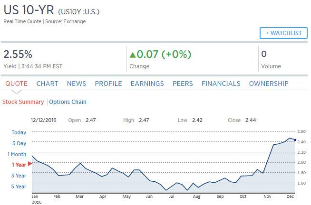The height and width of the screenshot is (205, 311).
Task: Open the PROFILE tab
Action: click(108, 84)
